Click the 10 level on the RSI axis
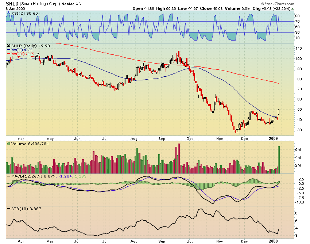310x244 pixels. pyautogui.click(x=297, y=38)
